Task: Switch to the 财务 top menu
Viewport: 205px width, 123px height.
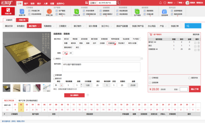Action: point(32,4)
